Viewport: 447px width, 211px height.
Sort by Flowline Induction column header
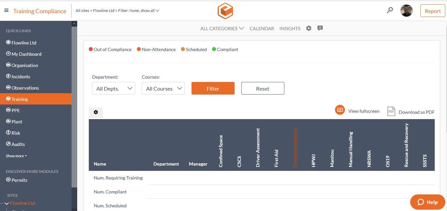(295, 148)
